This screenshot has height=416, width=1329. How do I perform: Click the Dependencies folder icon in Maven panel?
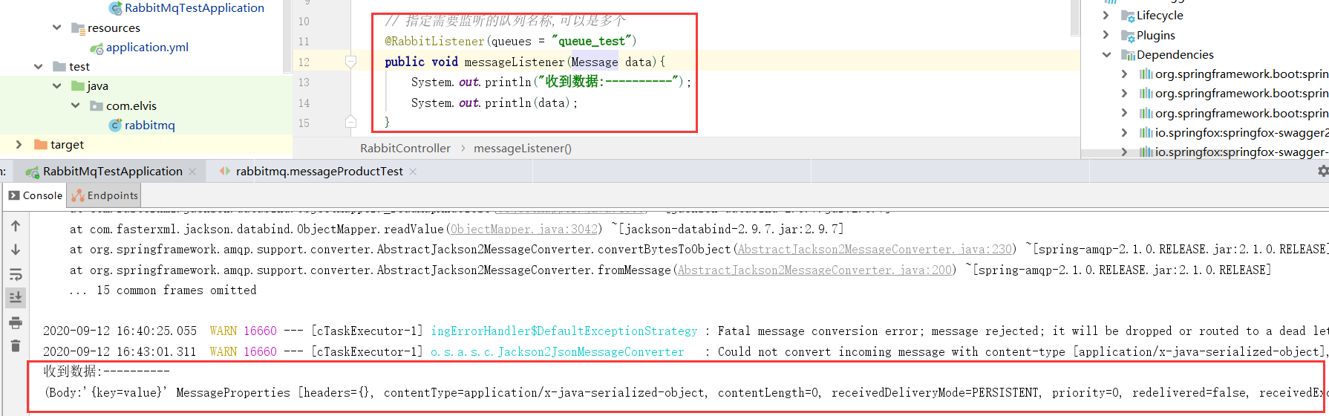(1127, 55)
